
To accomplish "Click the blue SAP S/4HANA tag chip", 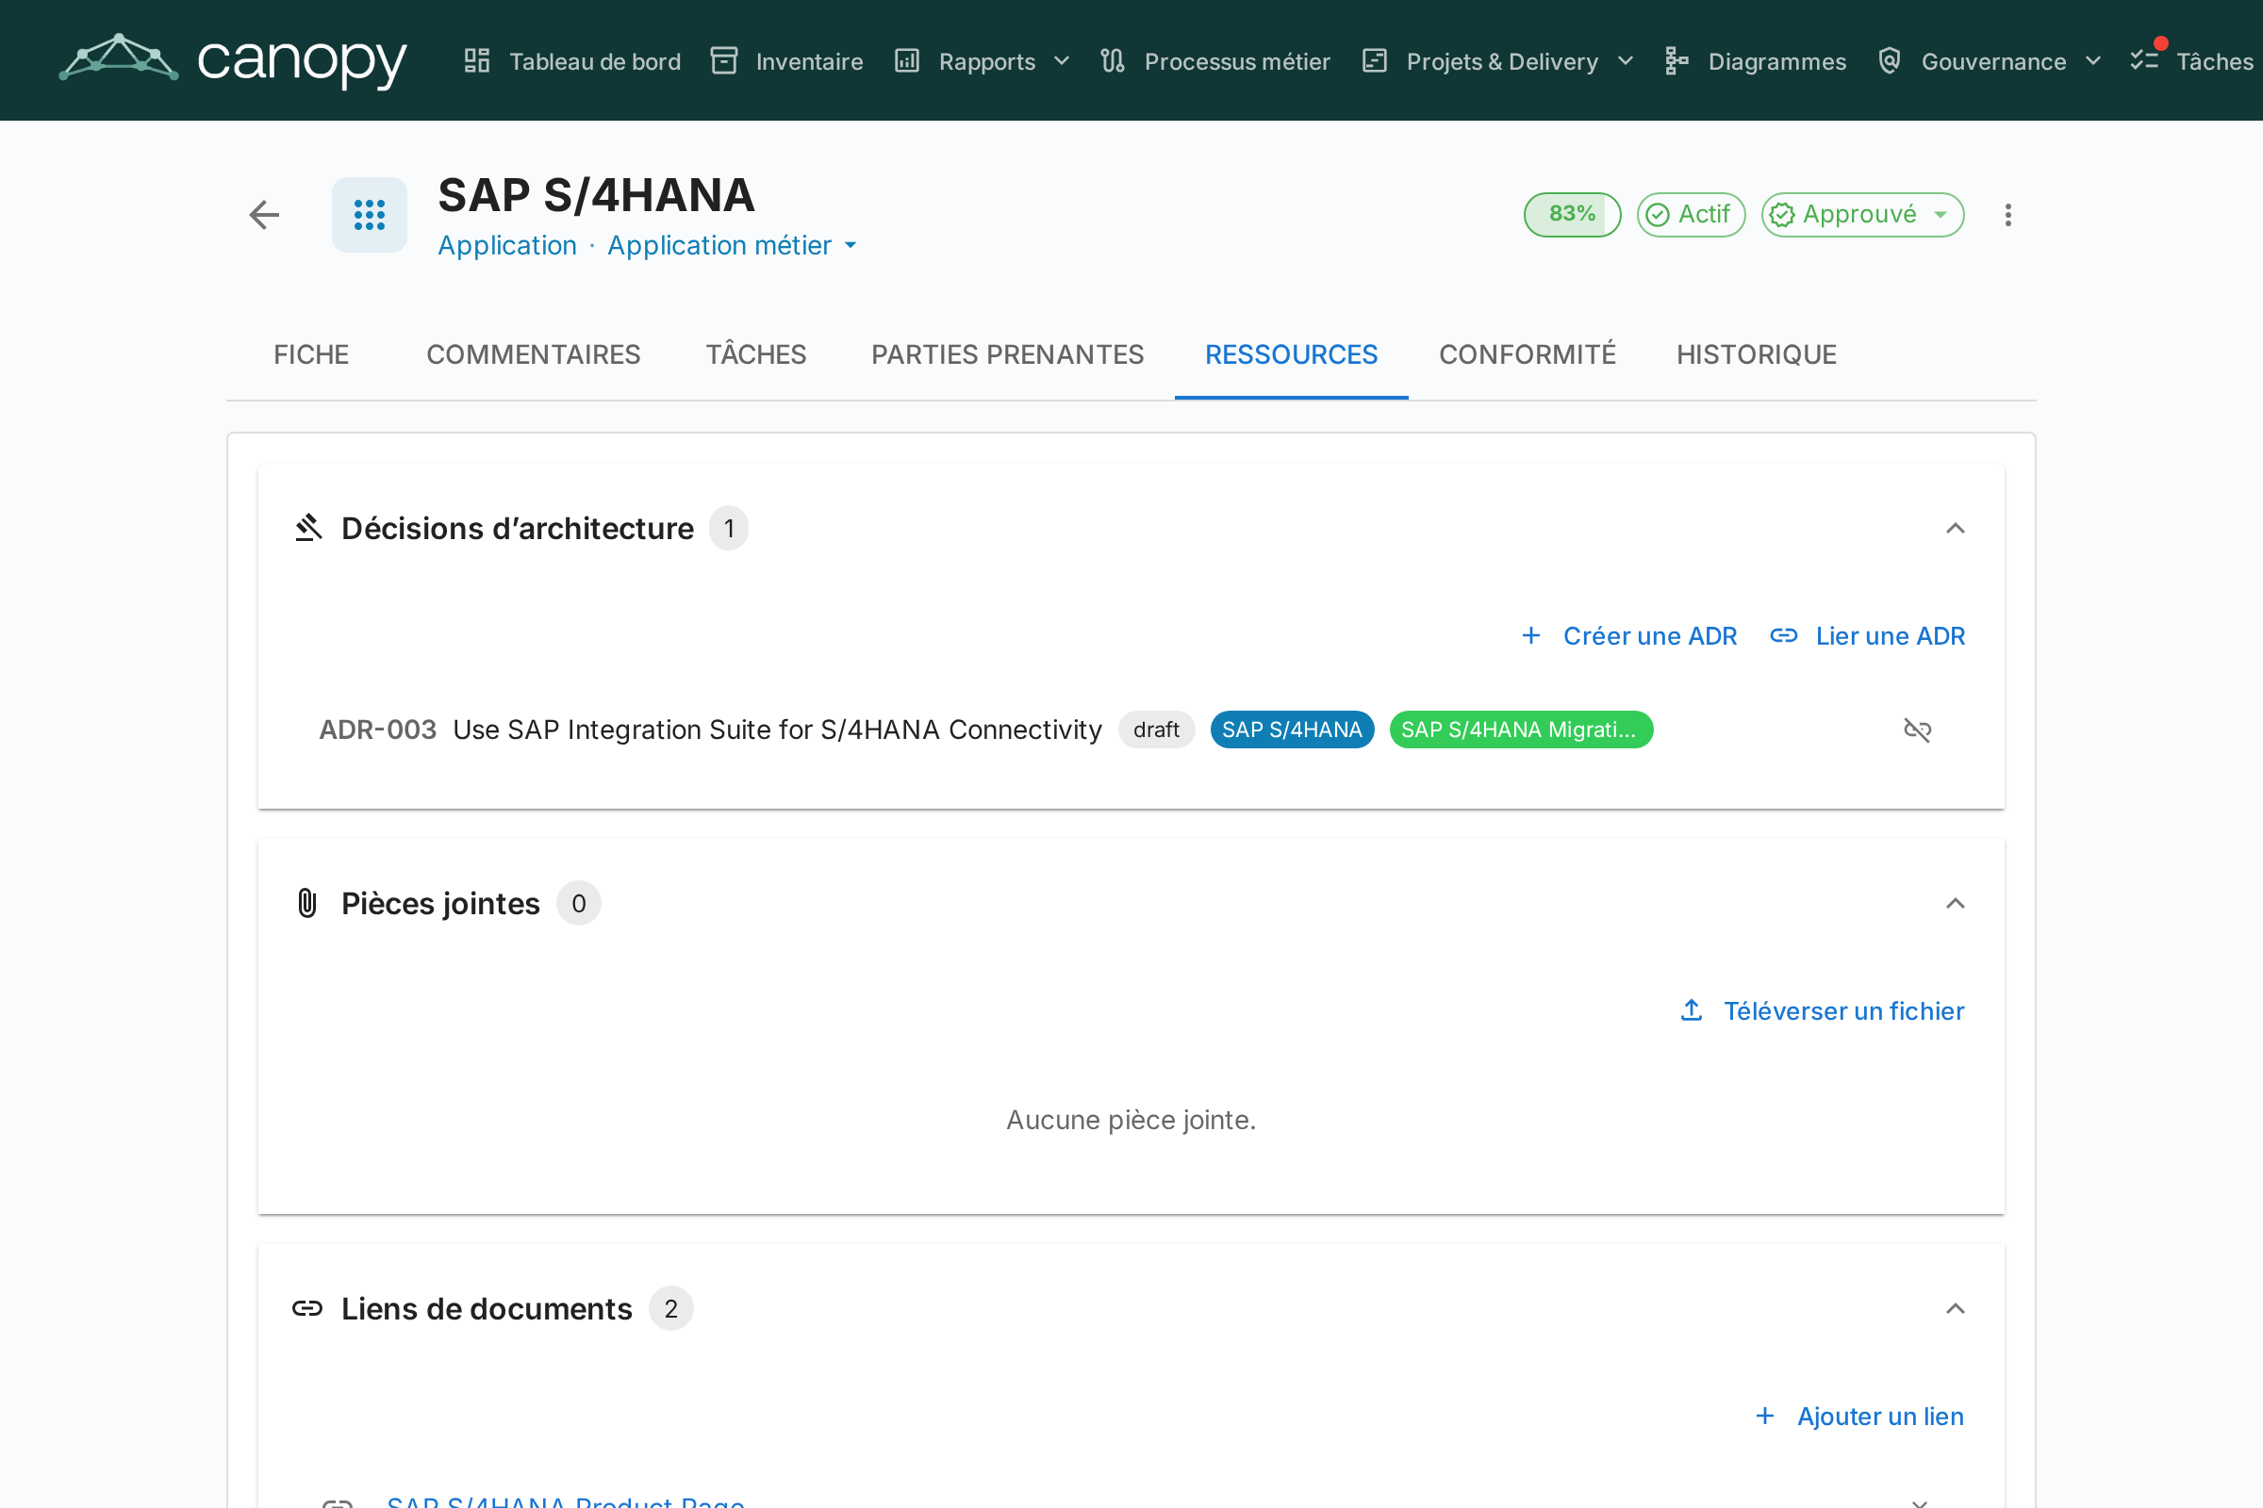I will (1291, 729).
